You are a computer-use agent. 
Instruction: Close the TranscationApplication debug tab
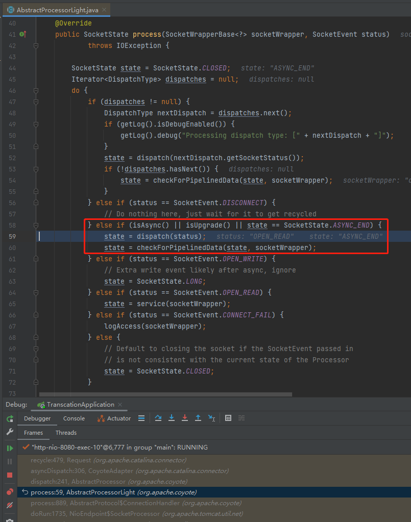[120, 405]
